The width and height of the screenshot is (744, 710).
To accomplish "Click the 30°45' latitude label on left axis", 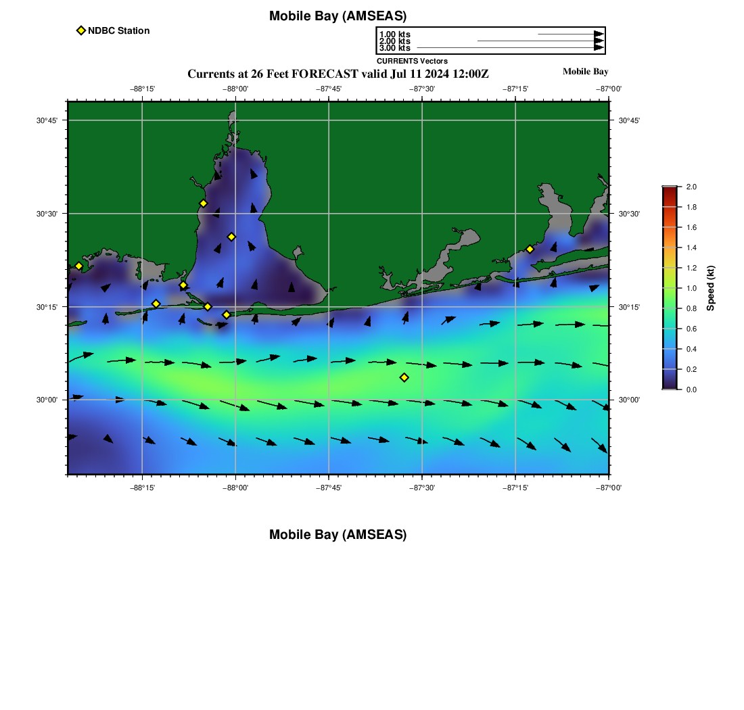I will (47, 120).
